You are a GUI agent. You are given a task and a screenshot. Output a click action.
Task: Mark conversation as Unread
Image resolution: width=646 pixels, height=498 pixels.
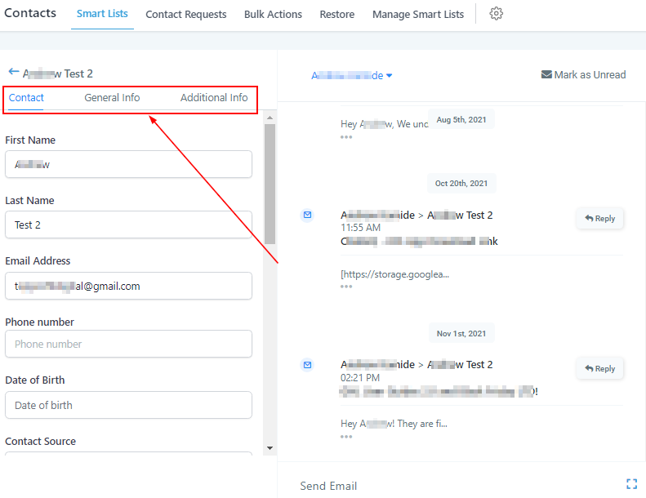(x=583, y=74)
